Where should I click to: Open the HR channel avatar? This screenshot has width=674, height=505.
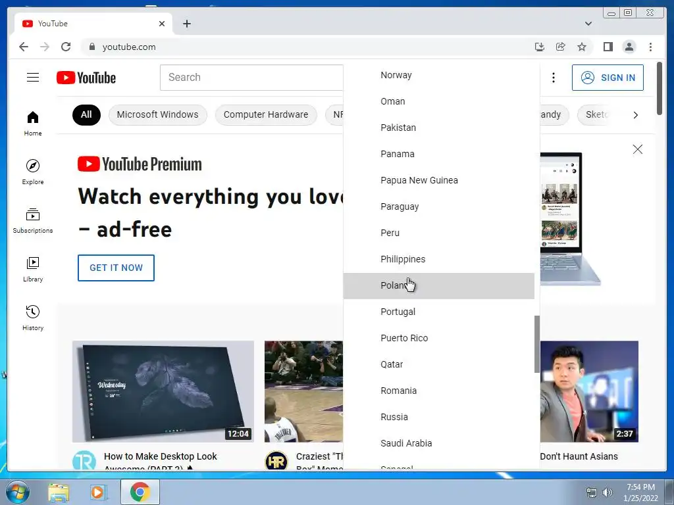point(276,460)
